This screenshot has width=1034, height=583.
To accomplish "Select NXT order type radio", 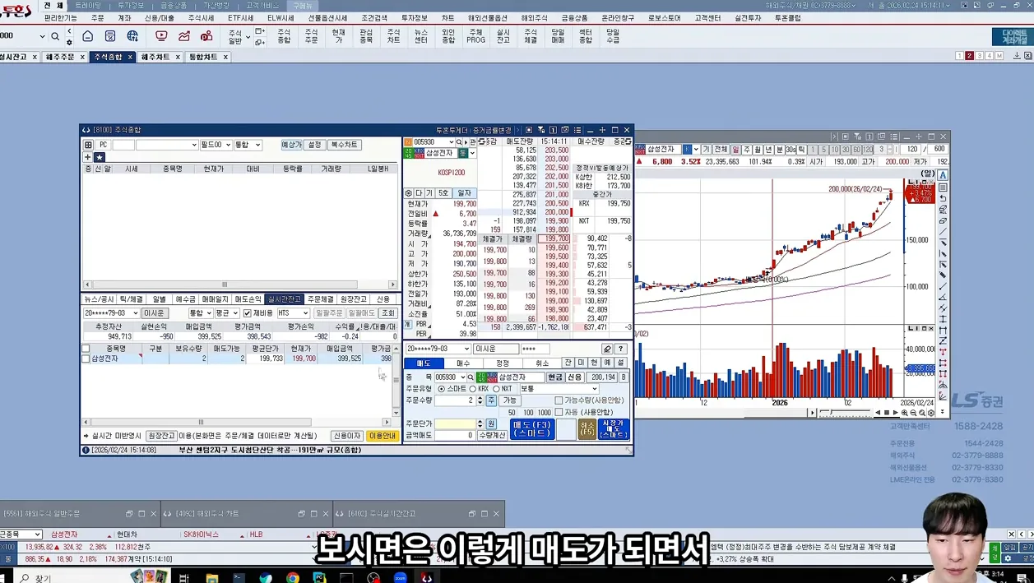I will (496, 389).
